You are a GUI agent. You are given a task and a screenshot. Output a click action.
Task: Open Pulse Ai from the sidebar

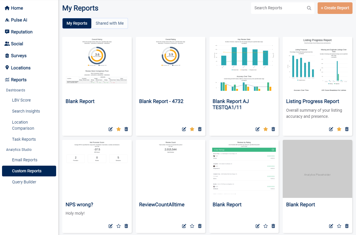coord(19,20)
